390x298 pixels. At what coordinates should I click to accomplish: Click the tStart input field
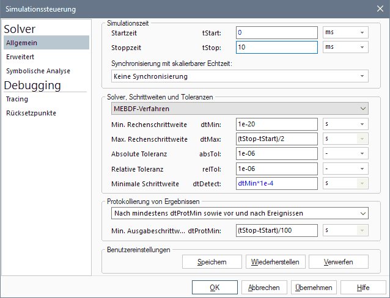tap(276, 32)
